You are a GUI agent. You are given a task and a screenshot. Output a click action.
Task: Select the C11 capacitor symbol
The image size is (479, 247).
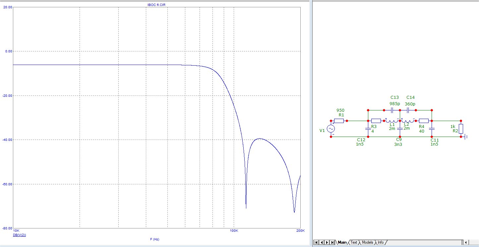(432, 129)
